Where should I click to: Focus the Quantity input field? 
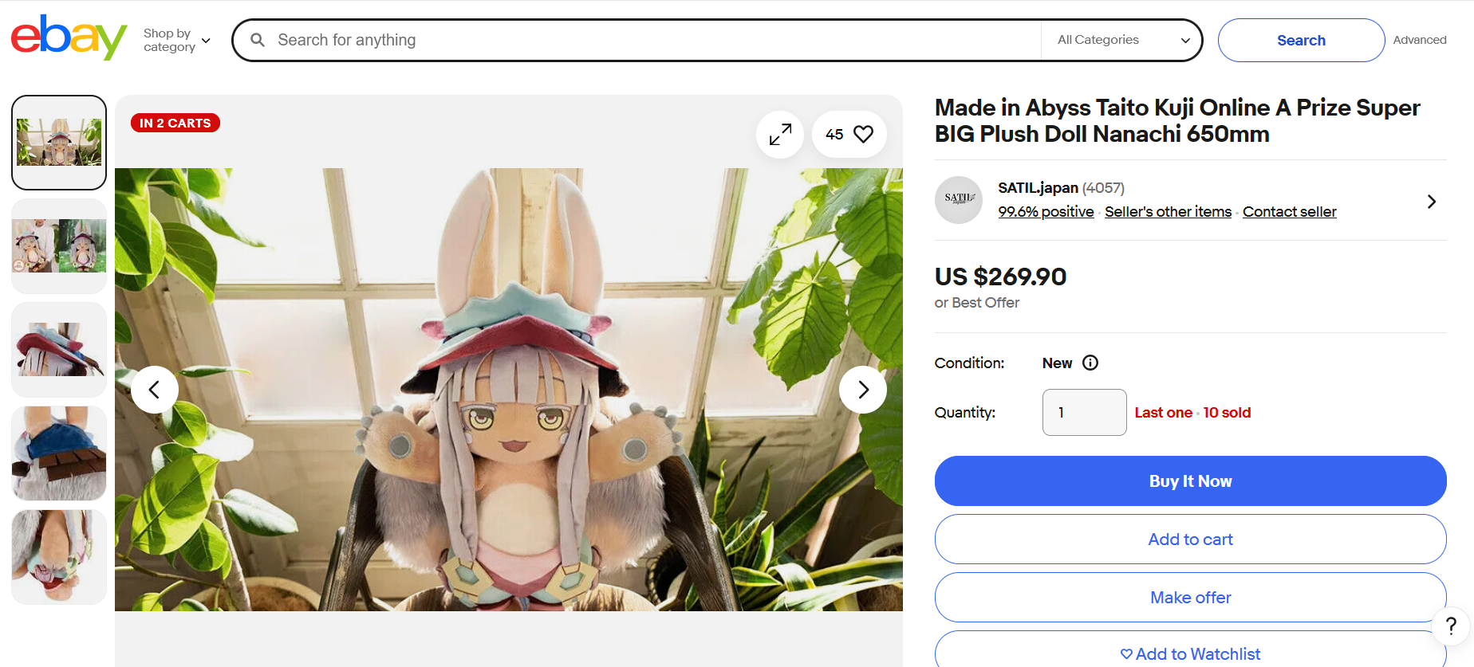pos(1084,412)
